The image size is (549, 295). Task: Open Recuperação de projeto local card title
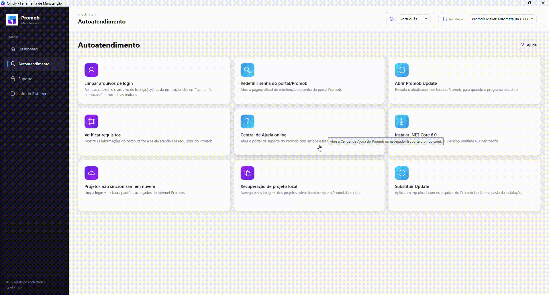coord(269,186)
